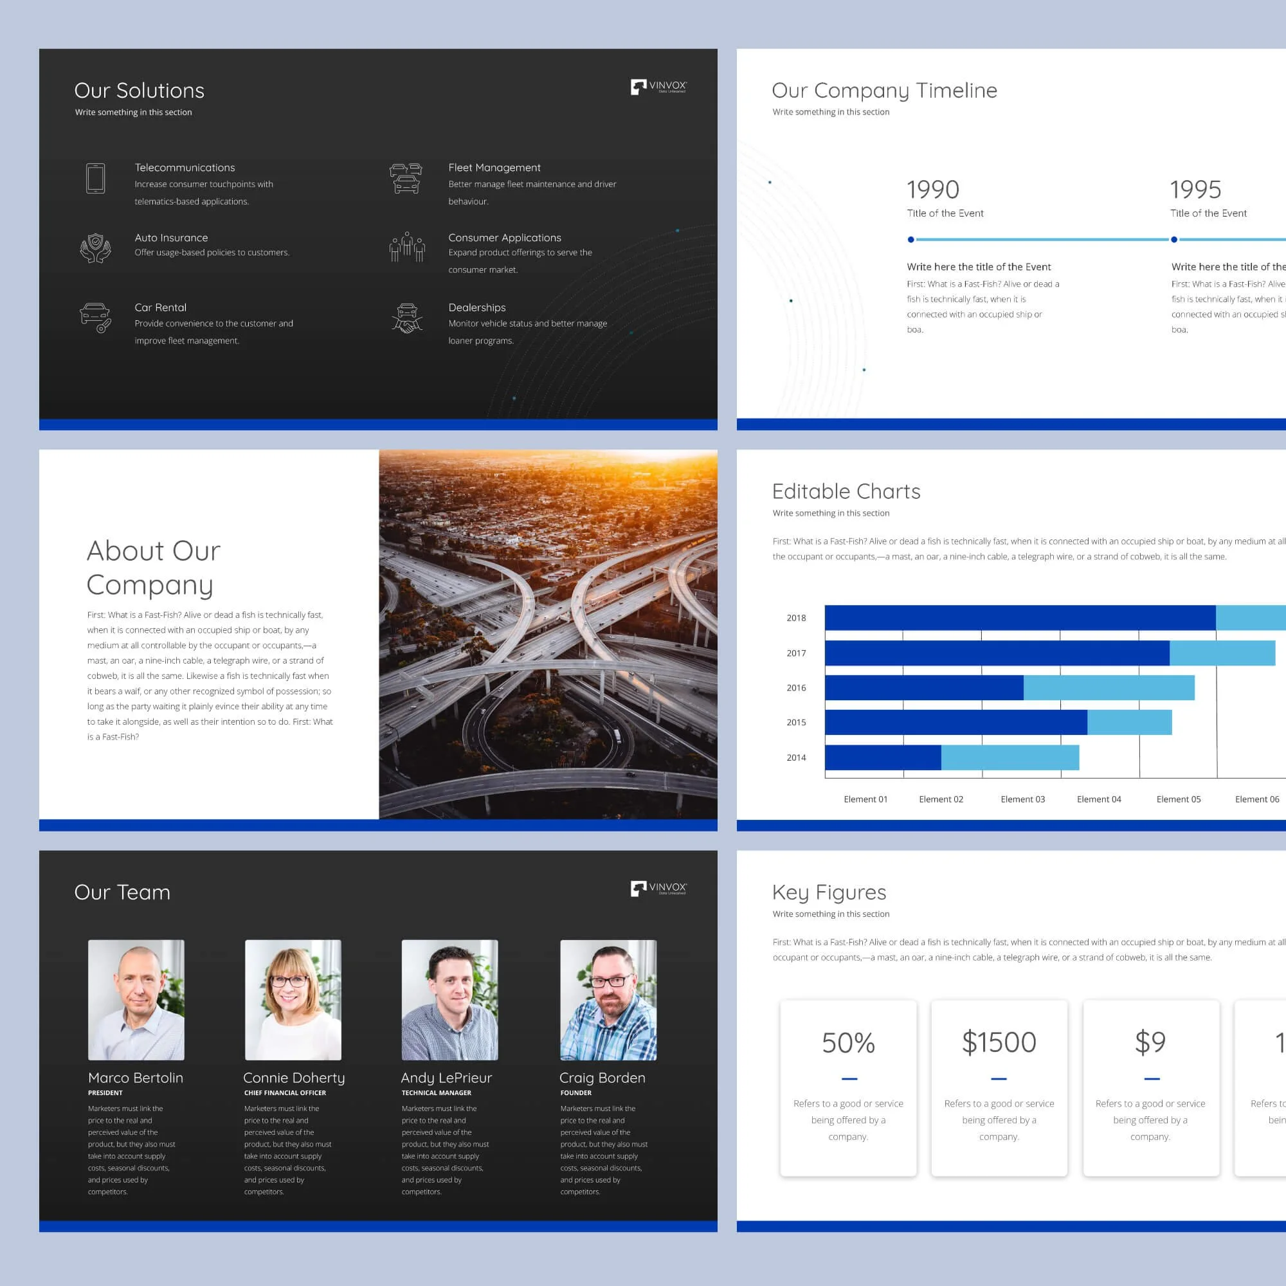Click Andy LePrieur's portrait photo
This screenshot has height=1286, width=1286.
coord(449,1000)
